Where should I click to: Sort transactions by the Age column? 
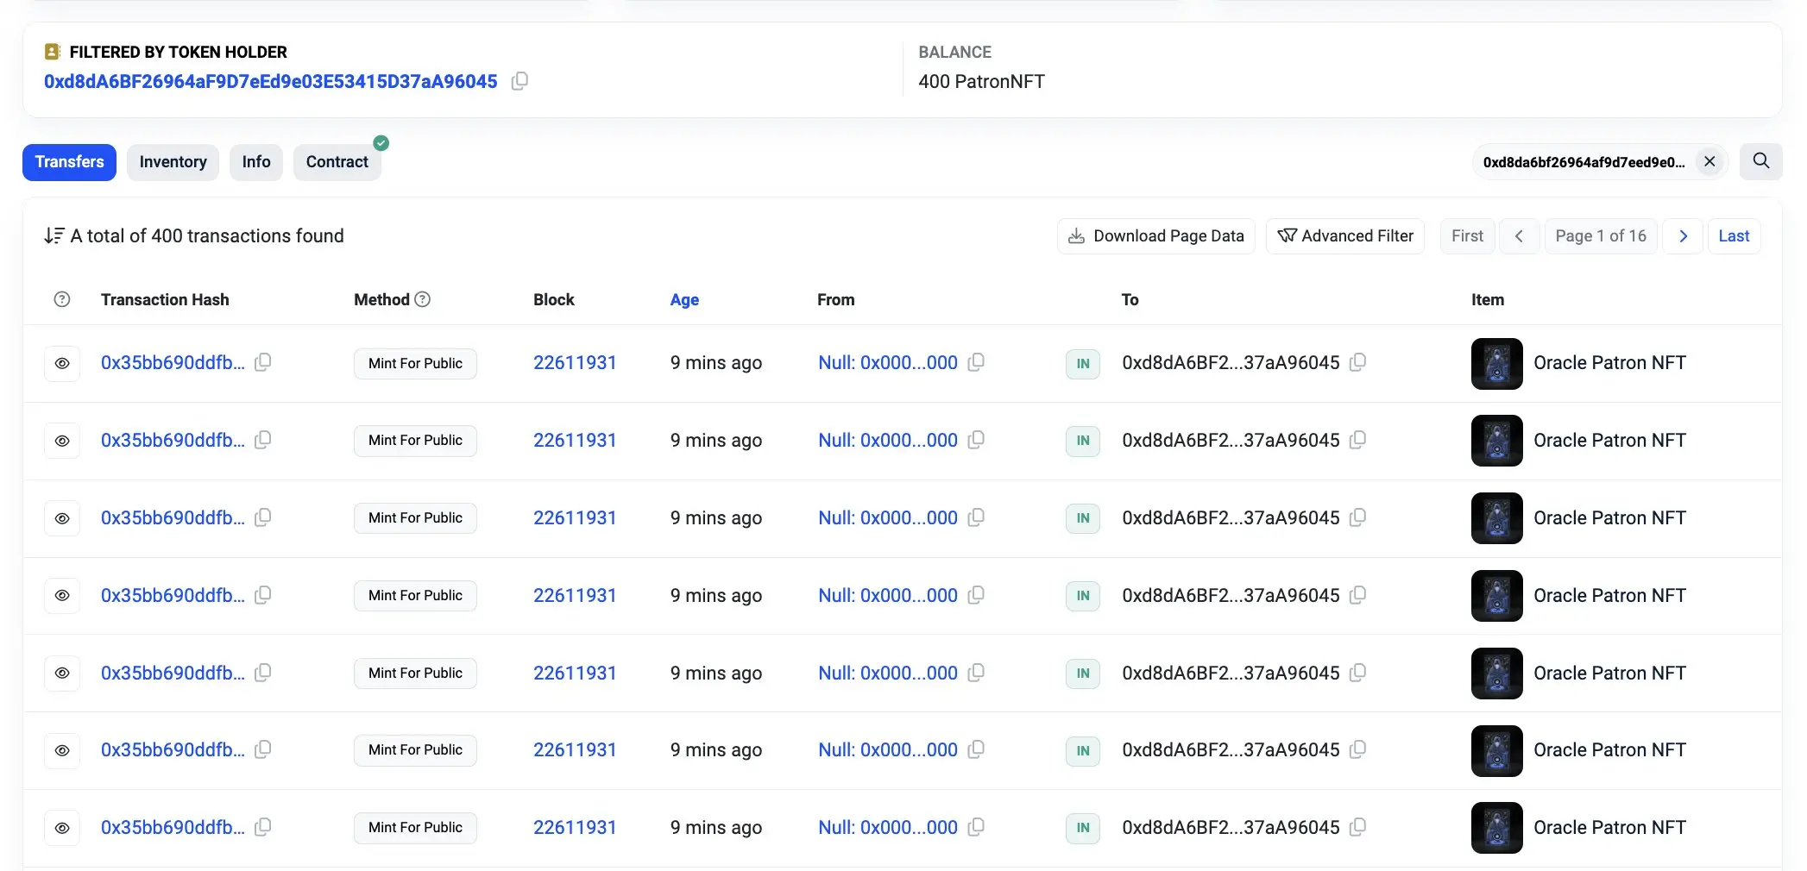point(683,299)
